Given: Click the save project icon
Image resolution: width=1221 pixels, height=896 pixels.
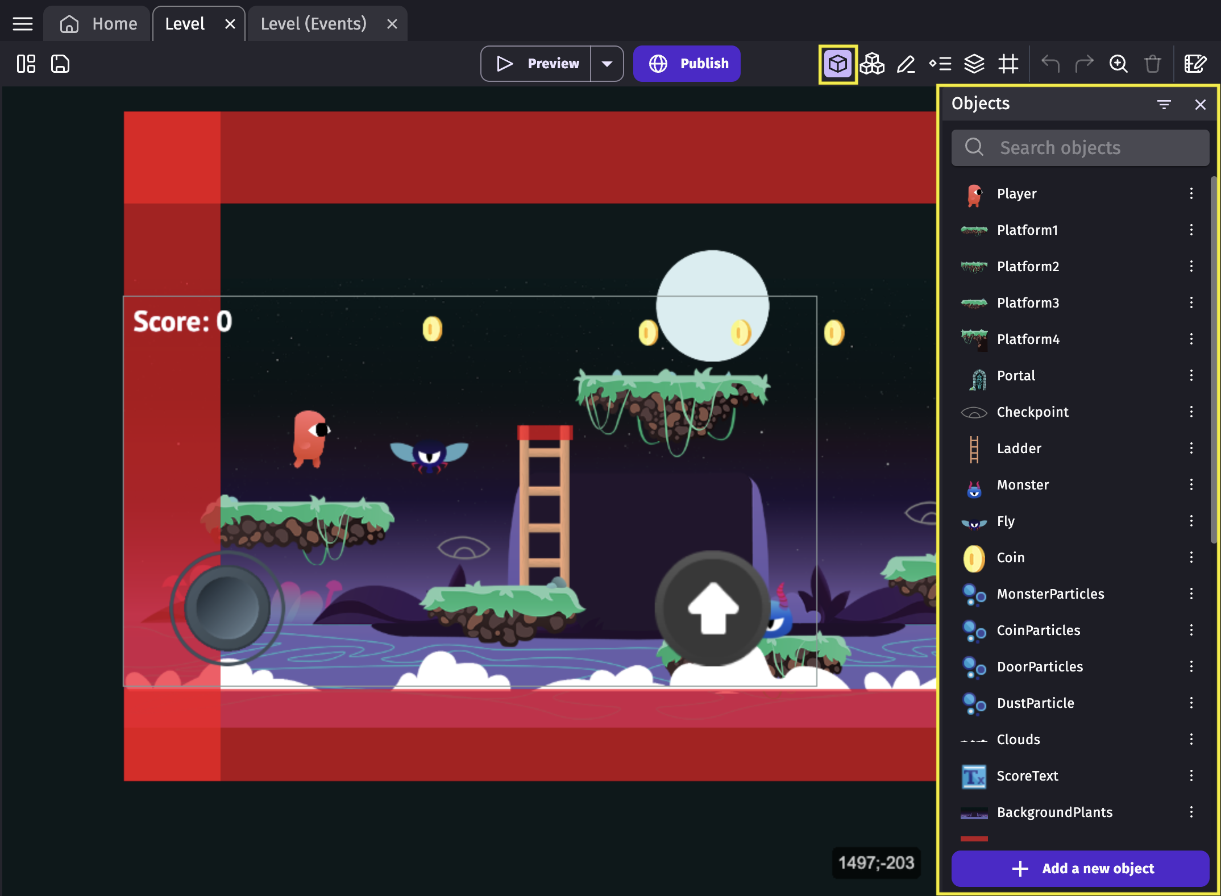Looking at the screenshot, I should [x=60, y=64].
